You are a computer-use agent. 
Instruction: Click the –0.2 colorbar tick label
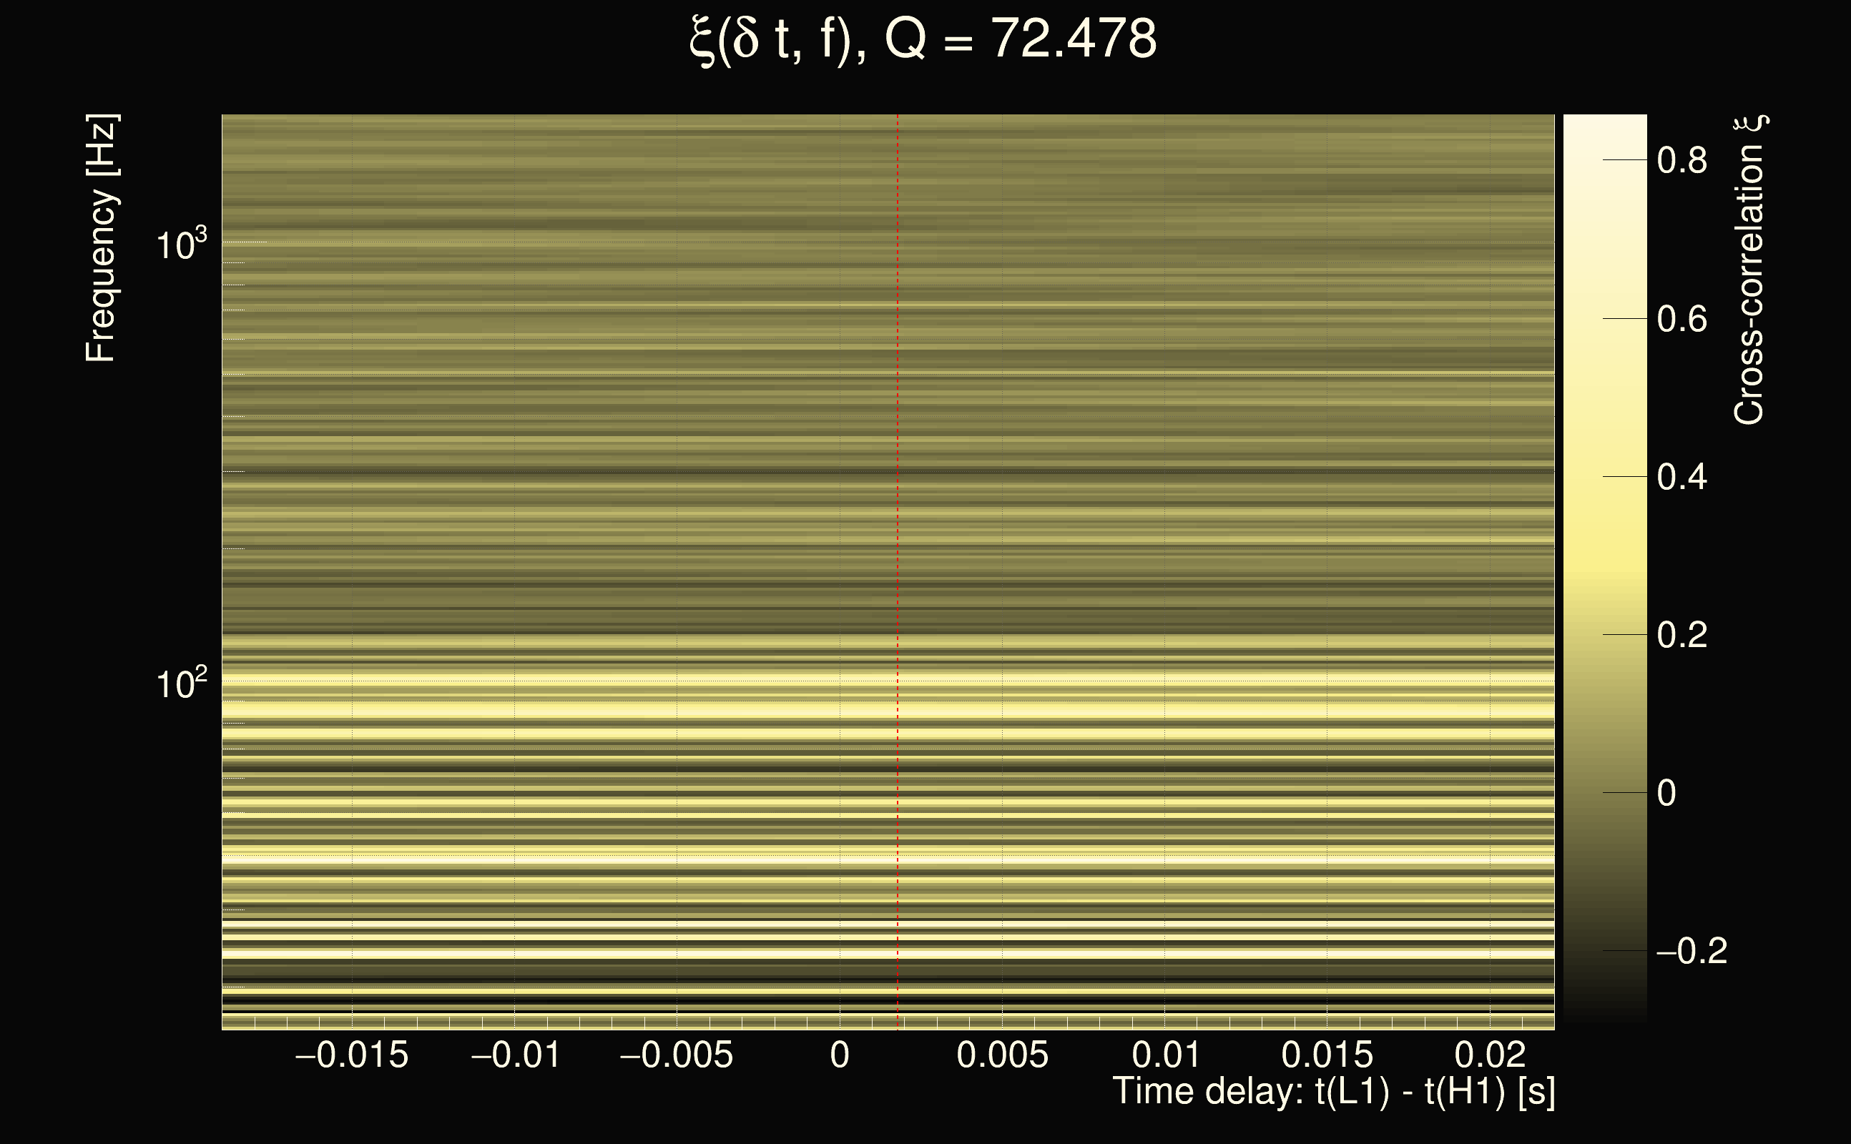pos(1692,951)
